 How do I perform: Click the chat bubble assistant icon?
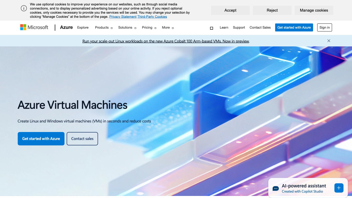coord(276,188)
